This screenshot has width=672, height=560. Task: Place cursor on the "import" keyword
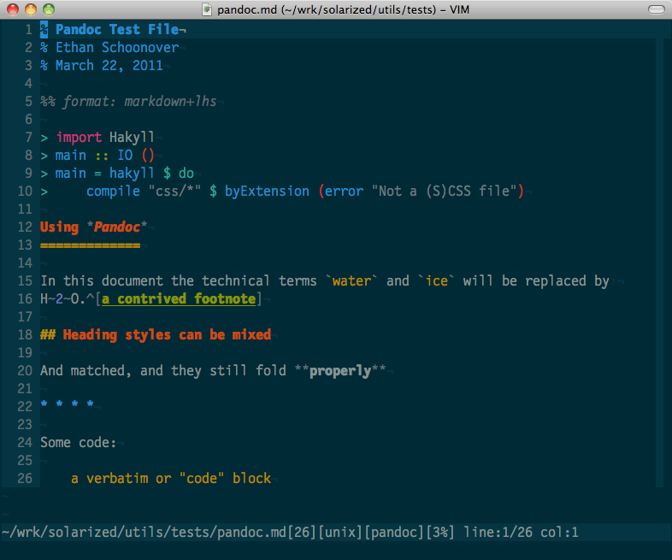coord(80,138)
